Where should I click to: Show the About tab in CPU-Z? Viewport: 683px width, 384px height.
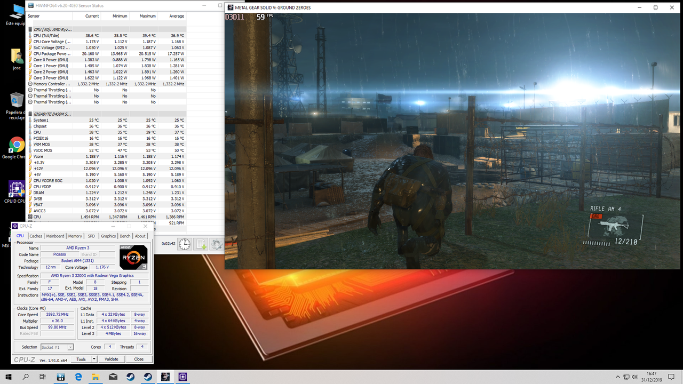pyautogui.click(x=140, y=236)
